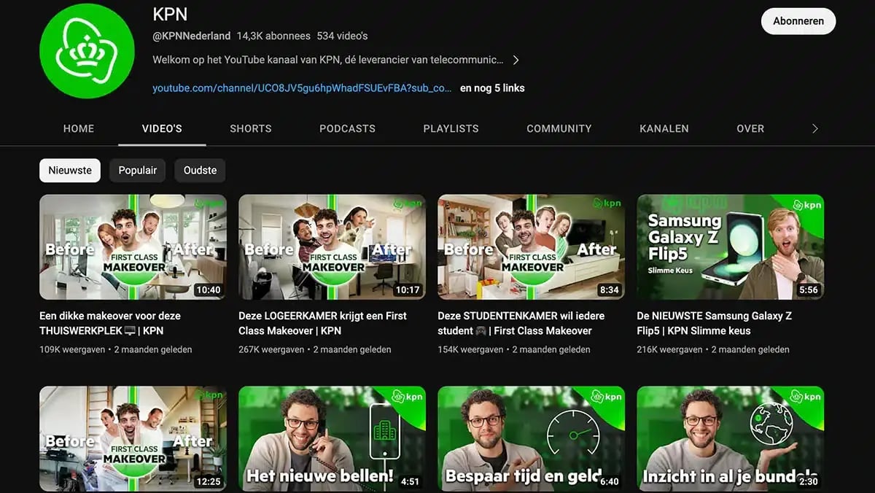Open 'Inzicht in al je bundels' thumbnail
Image resolution: width=875 pixels, height=493 pixels.
pos(731,439)
